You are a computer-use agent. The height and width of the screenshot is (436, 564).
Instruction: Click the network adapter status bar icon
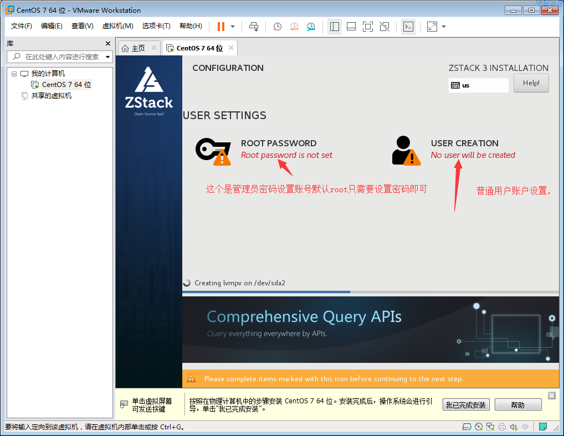490,427
